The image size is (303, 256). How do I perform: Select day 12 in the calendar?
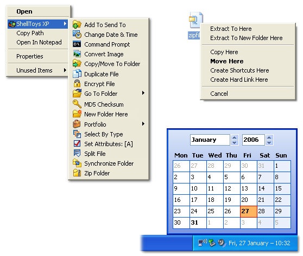[231, 189]
